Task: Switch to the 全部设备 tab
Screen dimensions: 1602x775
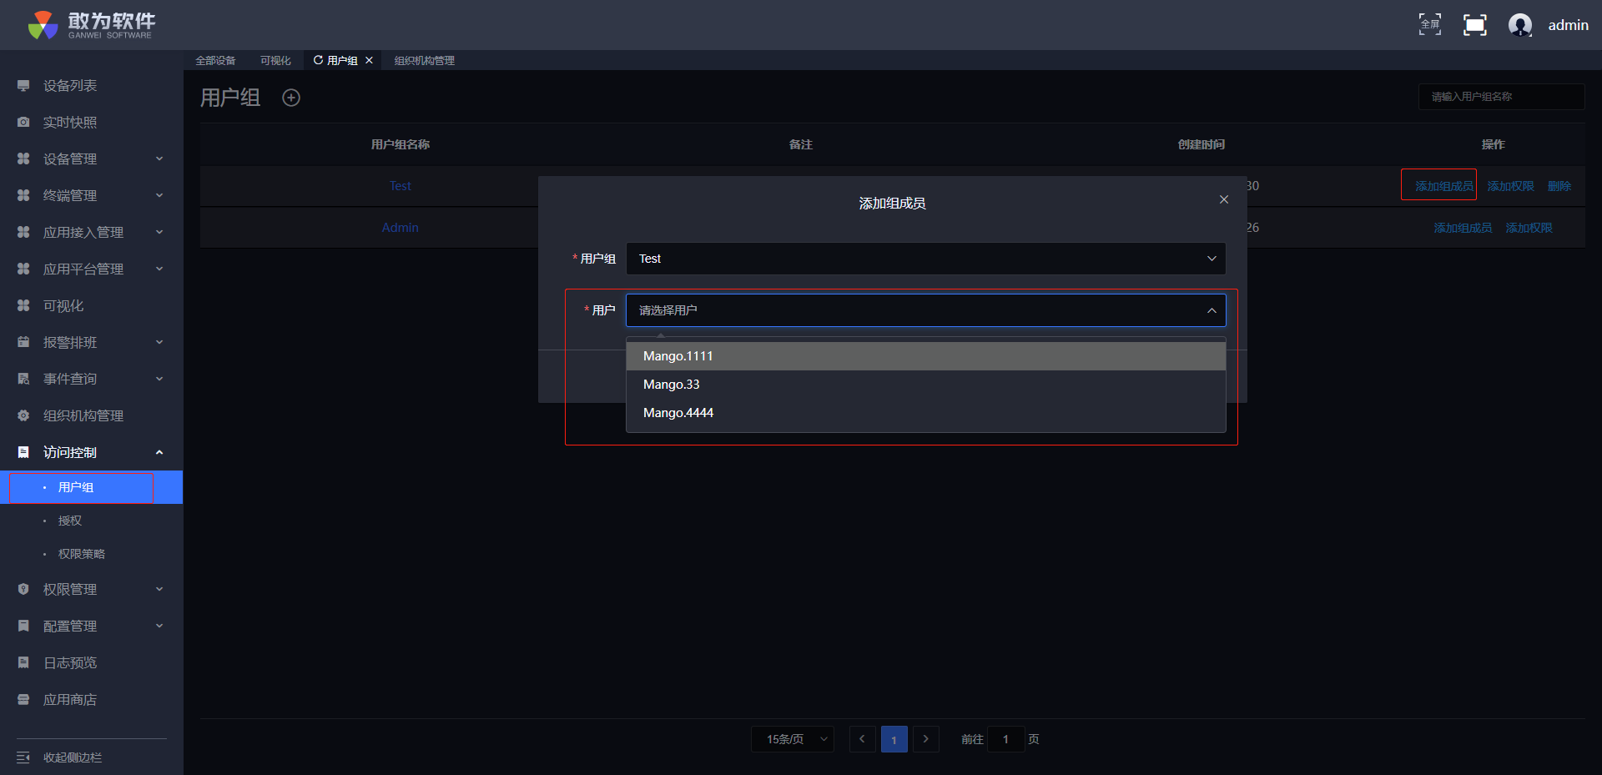Action: [x=215, y=60]
